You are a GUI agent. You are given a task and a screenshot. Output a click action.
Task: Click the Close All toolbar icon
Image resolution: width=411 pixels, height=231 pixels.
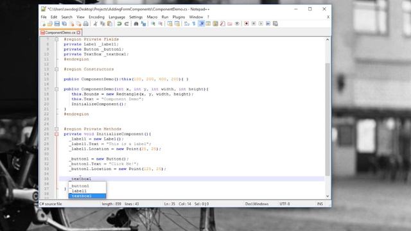point(78,24)
